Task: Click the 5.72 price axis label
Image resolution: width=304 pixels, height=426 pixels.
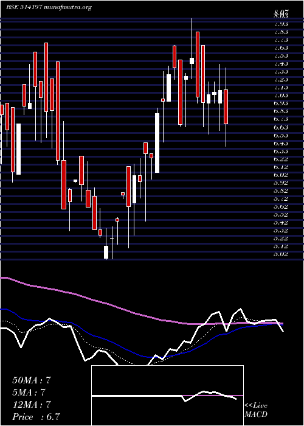Action: click(281, 198)
